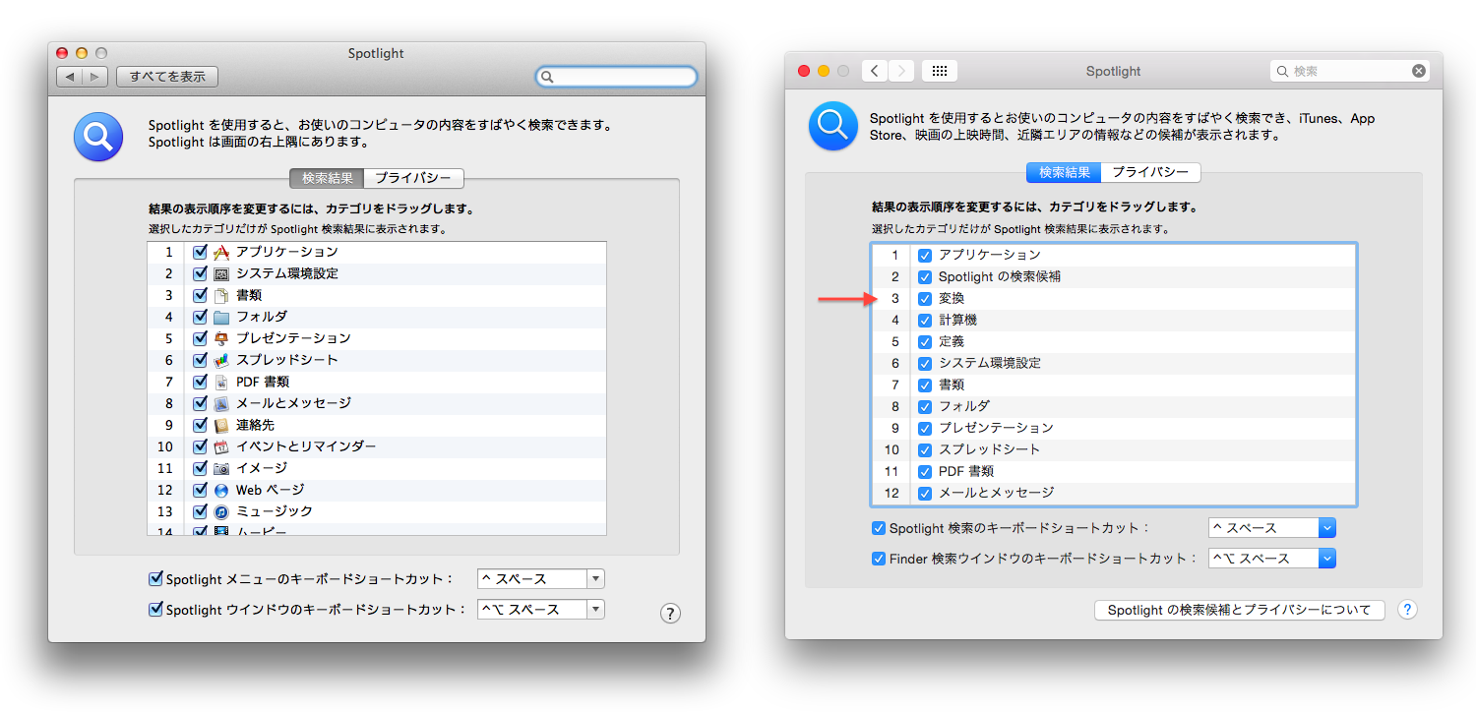Image resolution: width=1476 pixels, height=712 pixels.
Task: Focus the 検索 field in right window
Action: point(1349,71)
